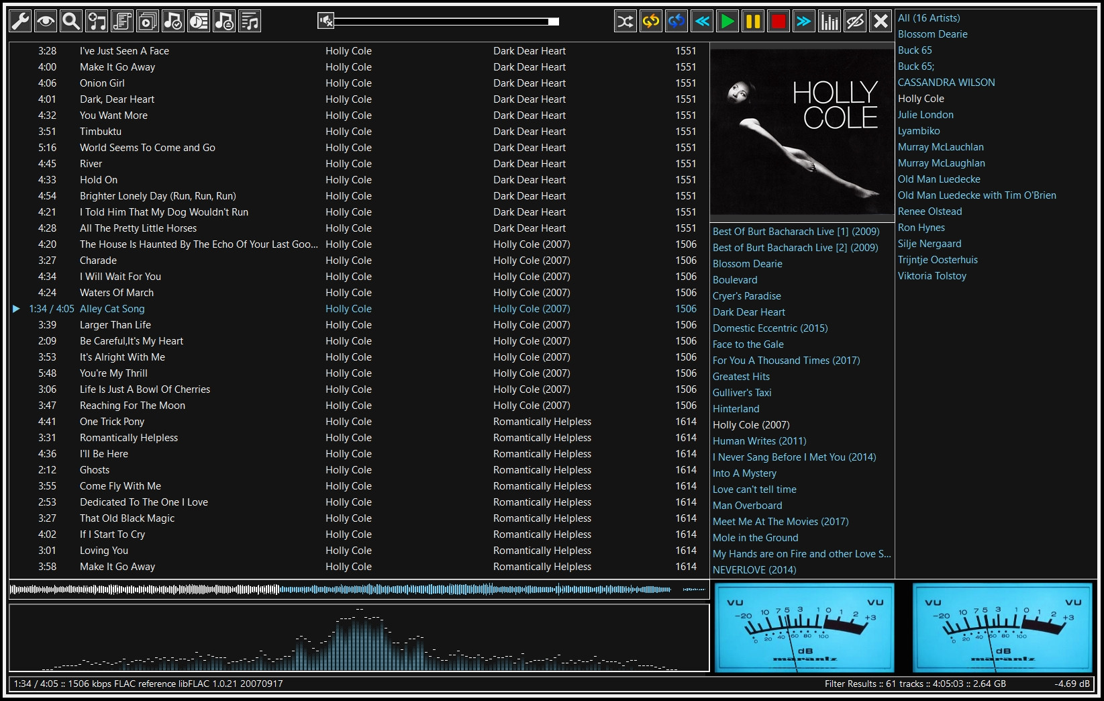This screenshot has height=701, width=1104.
Task: Click the stacked play-queue icon
Action: pyautogui.click(x=148, y=21)
